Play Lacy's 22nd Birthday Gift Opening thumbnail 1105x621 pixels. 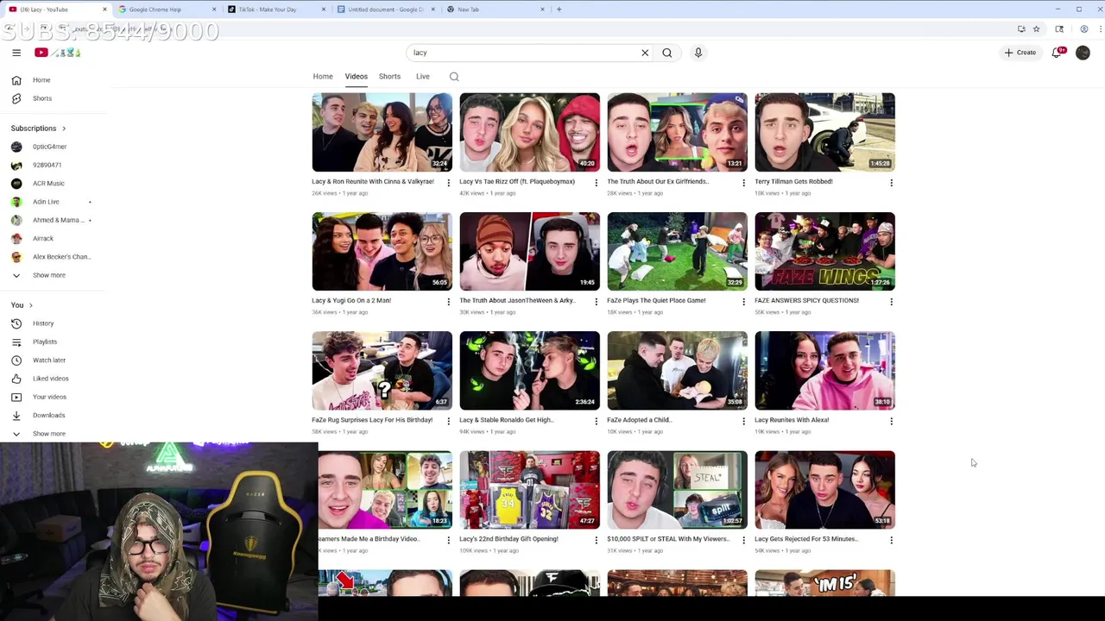click(x=529, y=489)
